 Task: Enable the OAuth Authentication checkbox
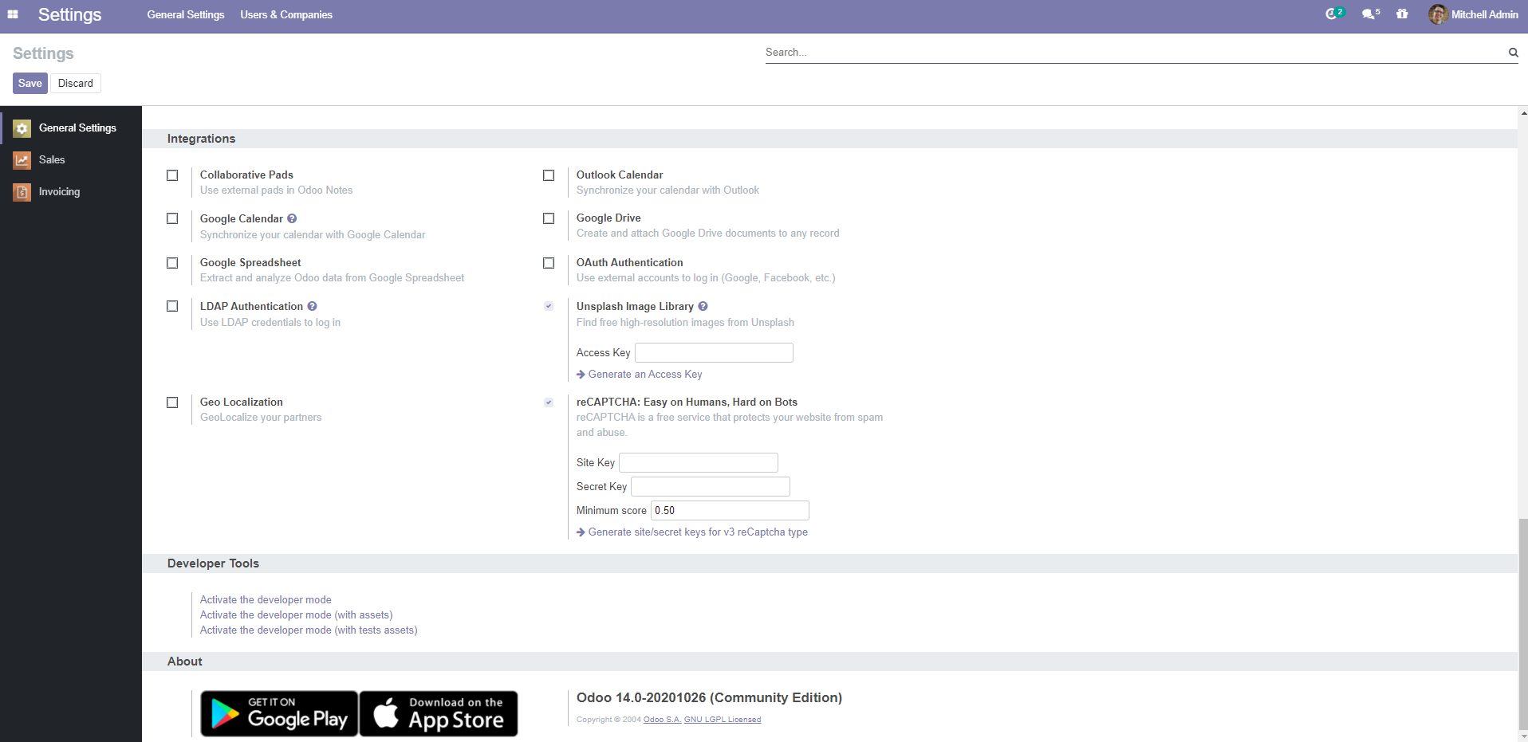coord(549,263)
